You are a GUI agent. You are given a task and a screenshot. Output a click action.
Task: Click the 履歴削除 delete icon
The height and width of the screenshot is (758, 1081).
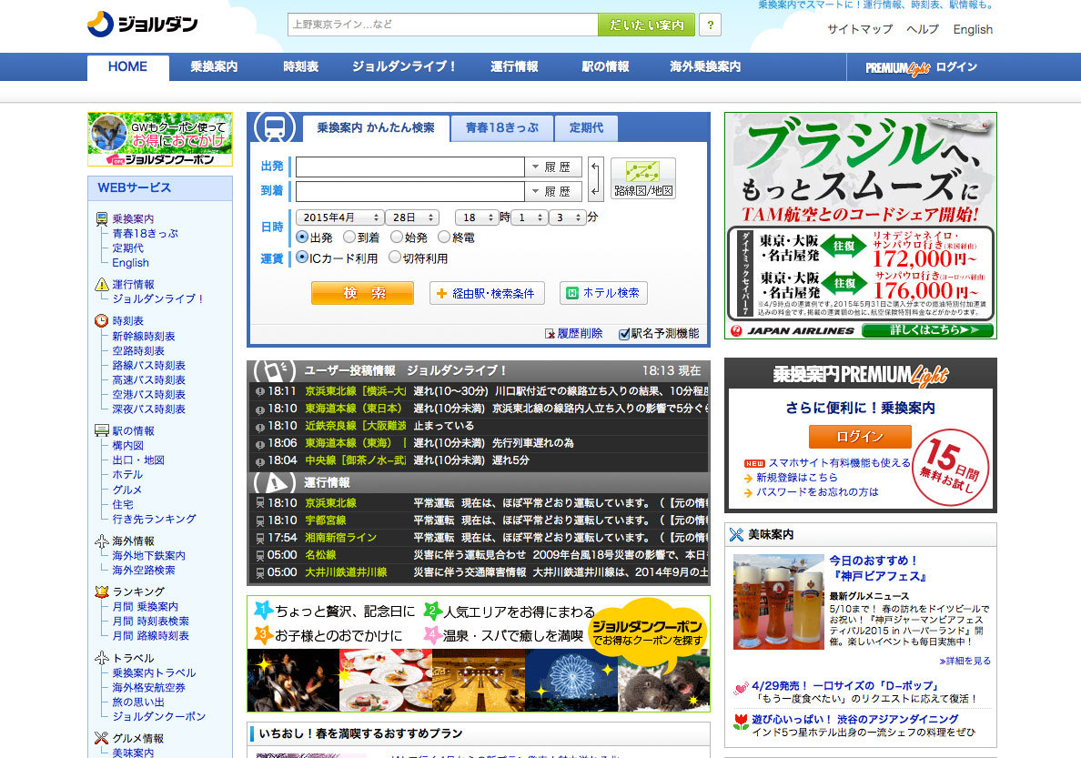[x=550, y=334]
